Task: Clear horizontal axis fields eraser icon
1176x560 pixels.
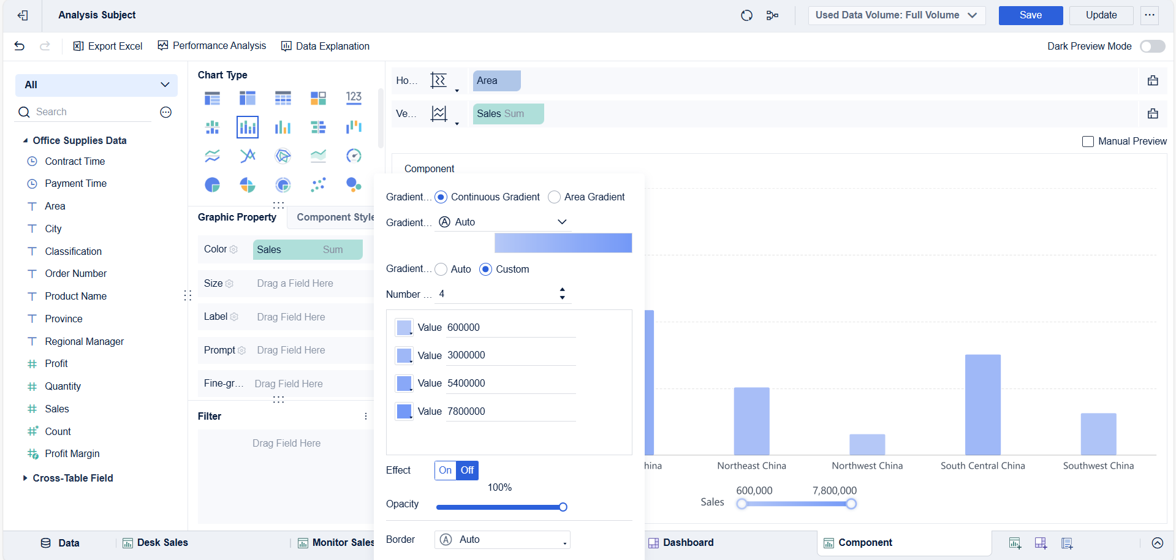Action: point(1153,81)
